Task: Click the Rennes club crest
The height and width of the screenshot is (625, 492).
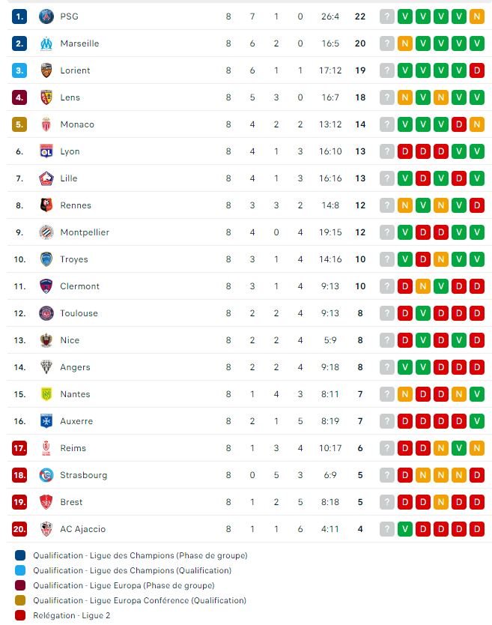Action: [x=46, y=205]
